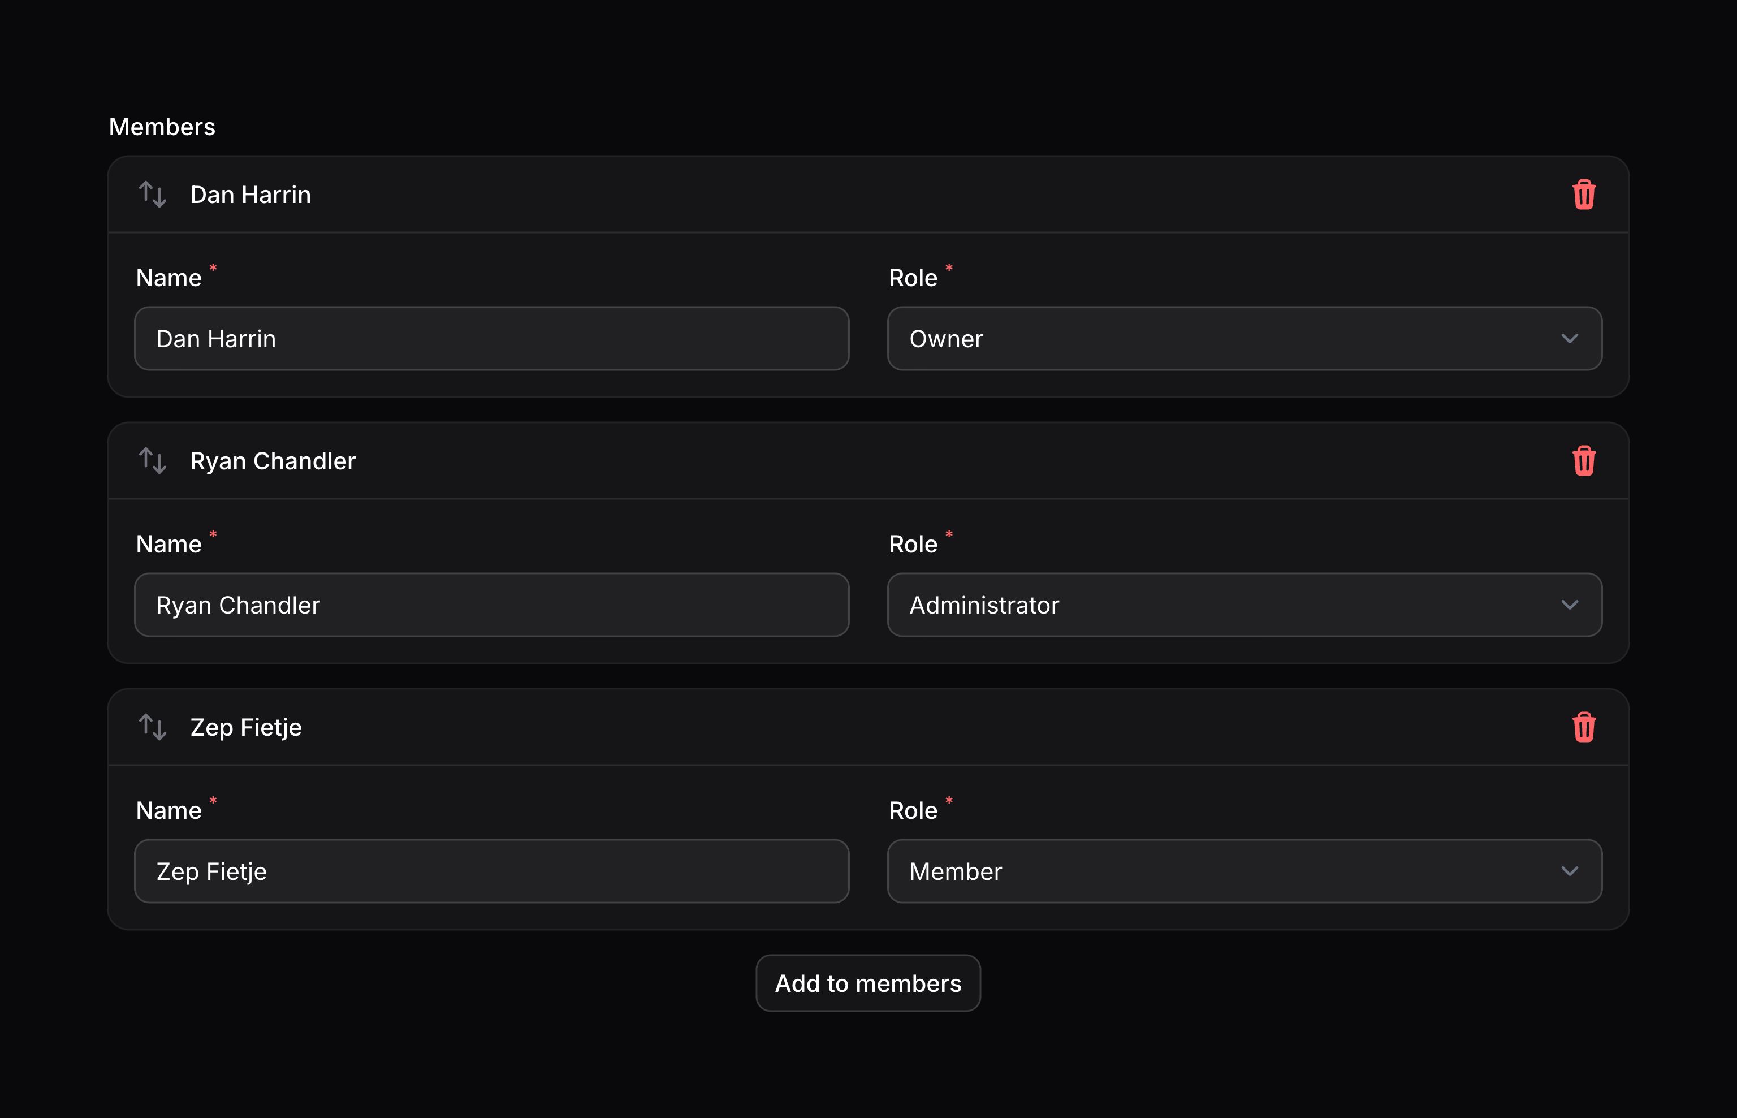The width and height of the screenshot is (1737, 1118).
Task: Click the reorder arrows beside Ryan Chandler
Action: pyautogui.click(x=154, y=460)
